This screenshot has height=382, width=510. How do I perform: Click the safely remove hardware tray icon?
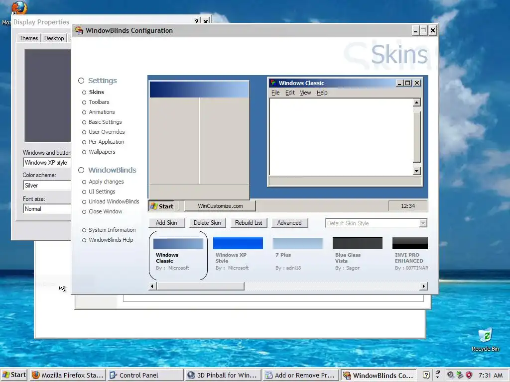click(x=460, y=375)
